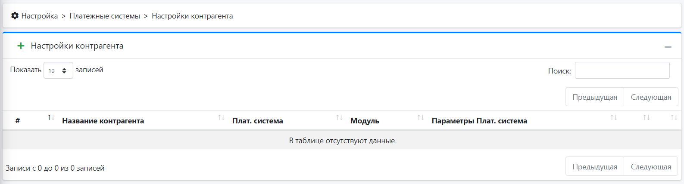This screenshot has height=184, width=684.
Task: Click the sort arrows of the second-to-last unnamed column
Action: click(x=647, y=117)
